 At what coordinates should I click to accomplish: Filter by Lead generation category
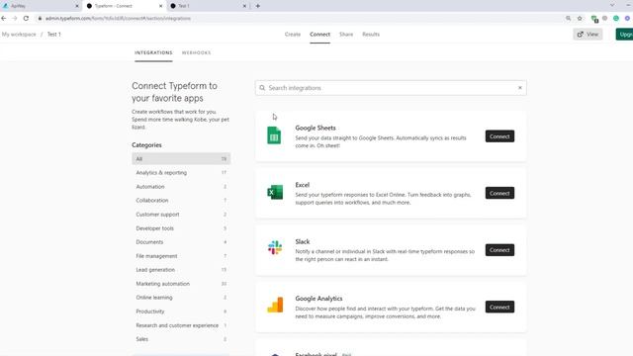tap(181, 270)
